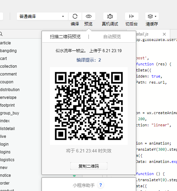Click the code line 'function (res) {'

(x=154, y=64)
